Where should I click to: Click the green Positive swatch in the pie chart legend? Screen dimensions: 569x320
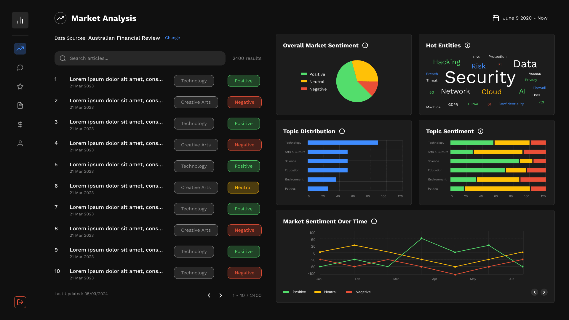[x=304, y=74]
